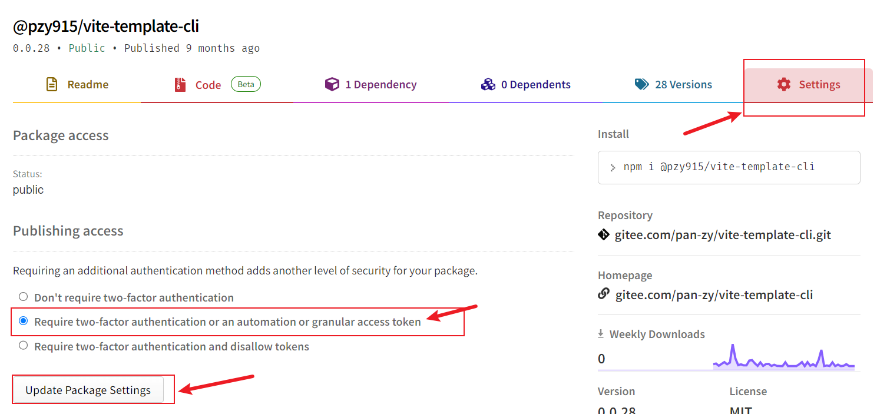Image resolution: width=877 pixels, height=414 pixels.
Task: Click the Update Package Settings button
Action: click(88, 390)
